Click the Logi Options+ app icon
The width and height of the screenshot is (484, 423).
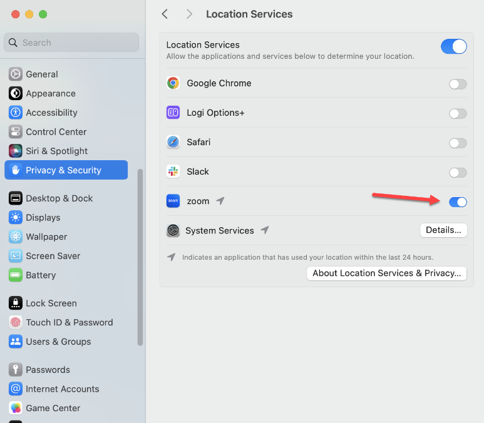173,113
